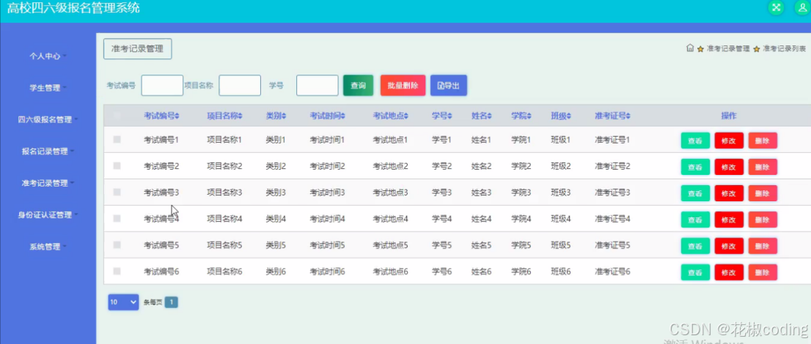The height and width of the screenshot is (344, 811).
Task: Expand 身份证认证管理 sidebar menu
Action: point(48,215)
